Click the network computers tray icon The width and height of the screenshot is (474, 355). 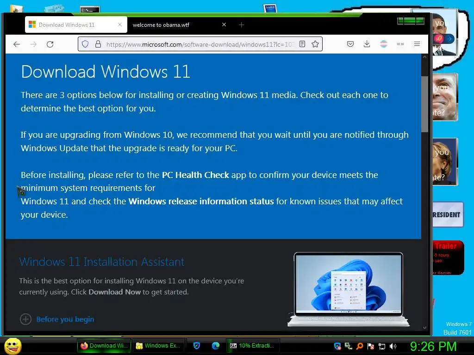349,346
